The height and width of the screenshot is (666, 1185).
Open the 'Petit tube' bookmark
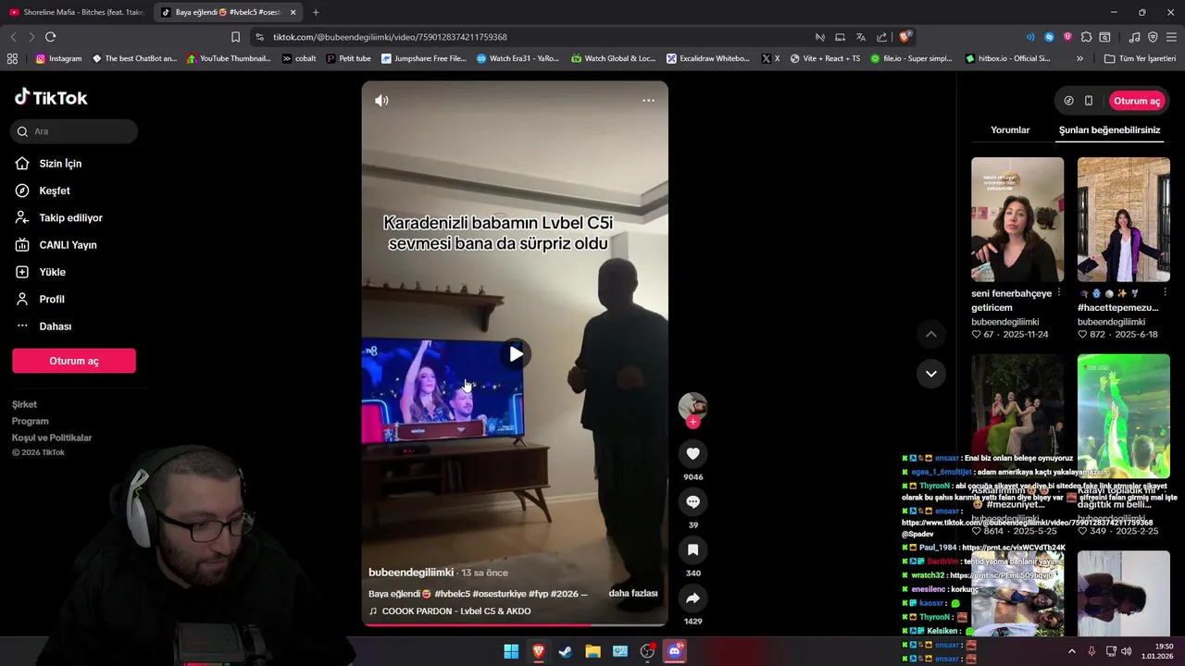tap(348, 58)
